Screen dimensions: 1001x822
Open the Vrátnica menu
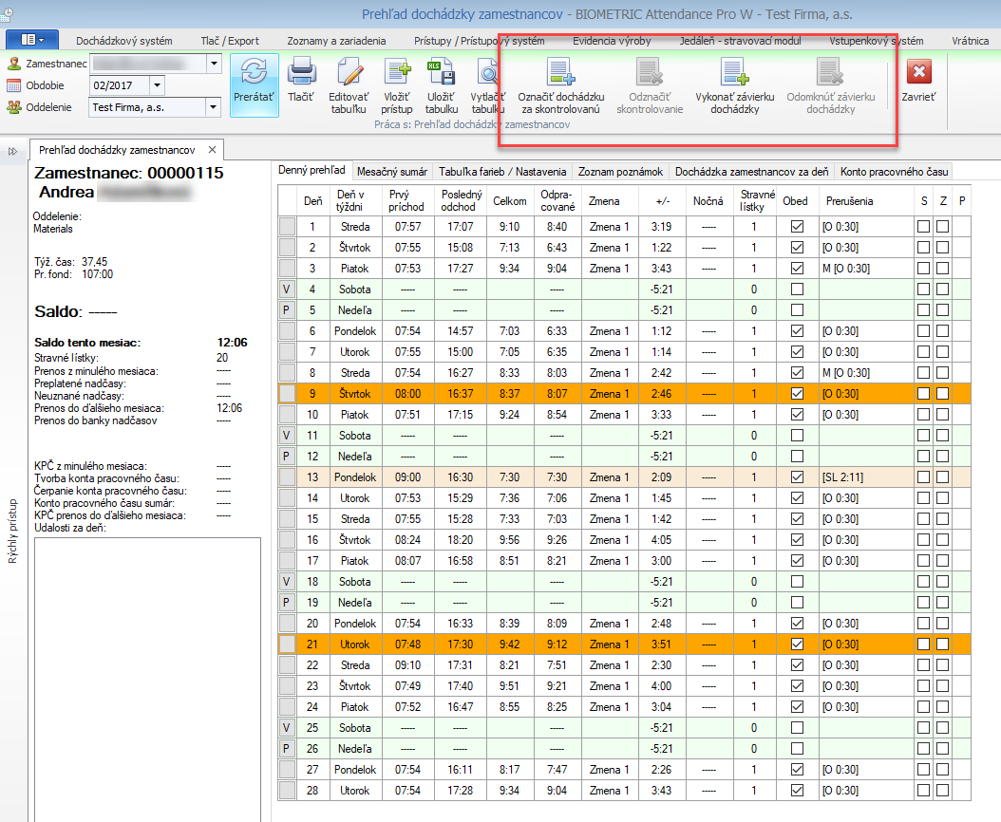(x=971, y=41)
